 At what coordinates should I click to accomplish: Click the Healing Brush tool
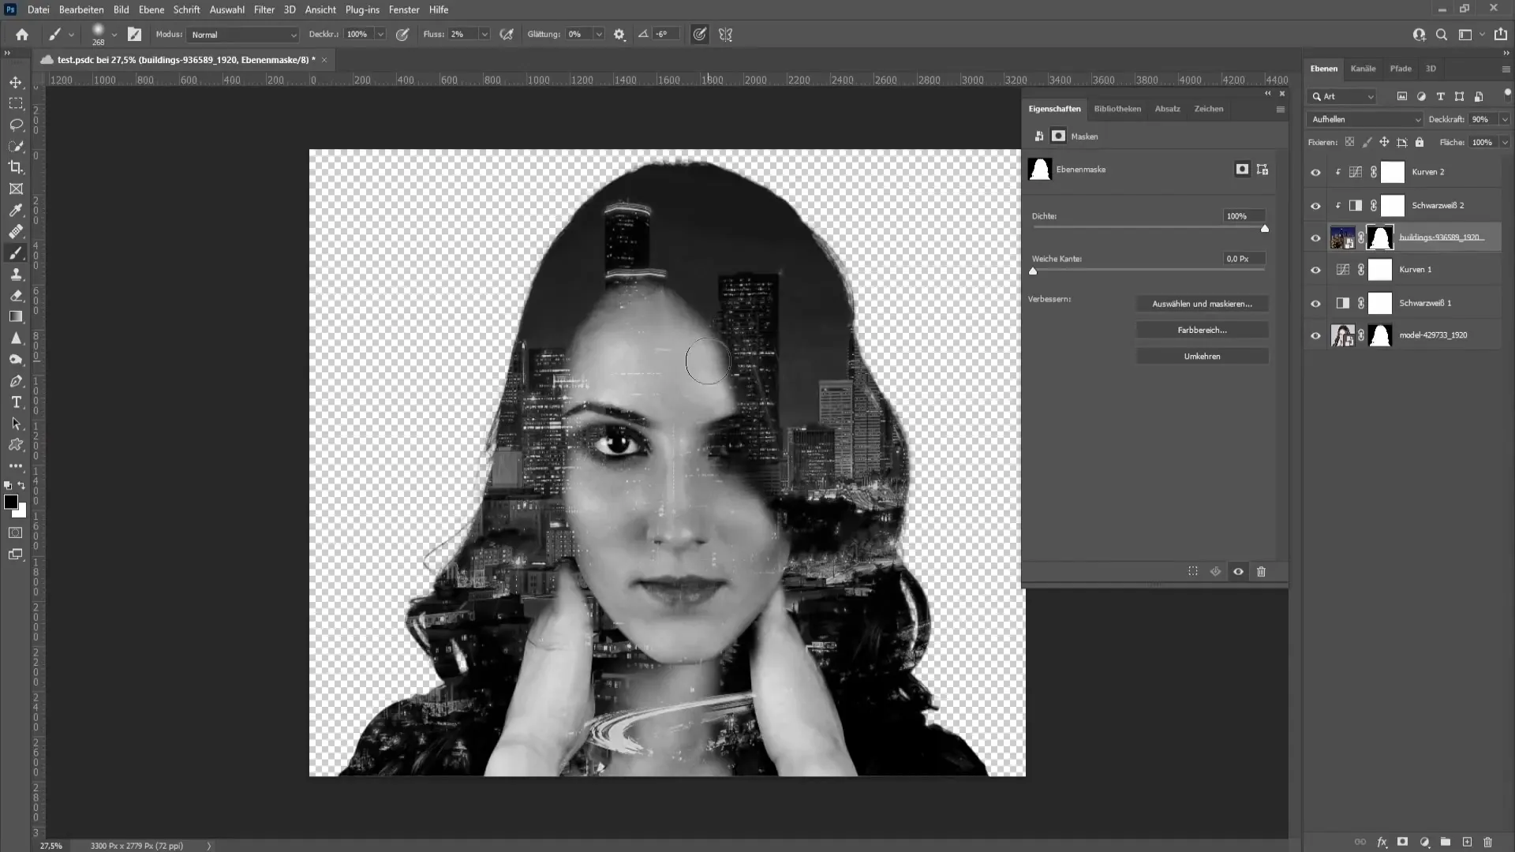coord(16,230)
